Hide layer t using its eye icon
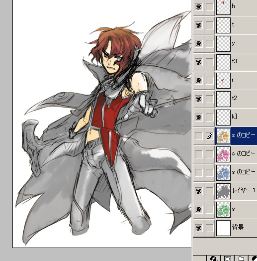Image resolution: width=257 pixels, height=261 pixels. pyautogui.click(x=198, y=25)
